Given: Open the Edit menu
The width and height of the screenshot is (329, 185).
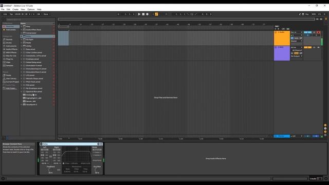Looking at the screenshot, I should (x=8, y=9).
